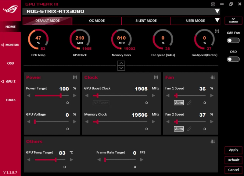Viewport: 244px width, 176px height.
Task: Open GPU Tweak III settings gear
Action: [x=213, y=4]
